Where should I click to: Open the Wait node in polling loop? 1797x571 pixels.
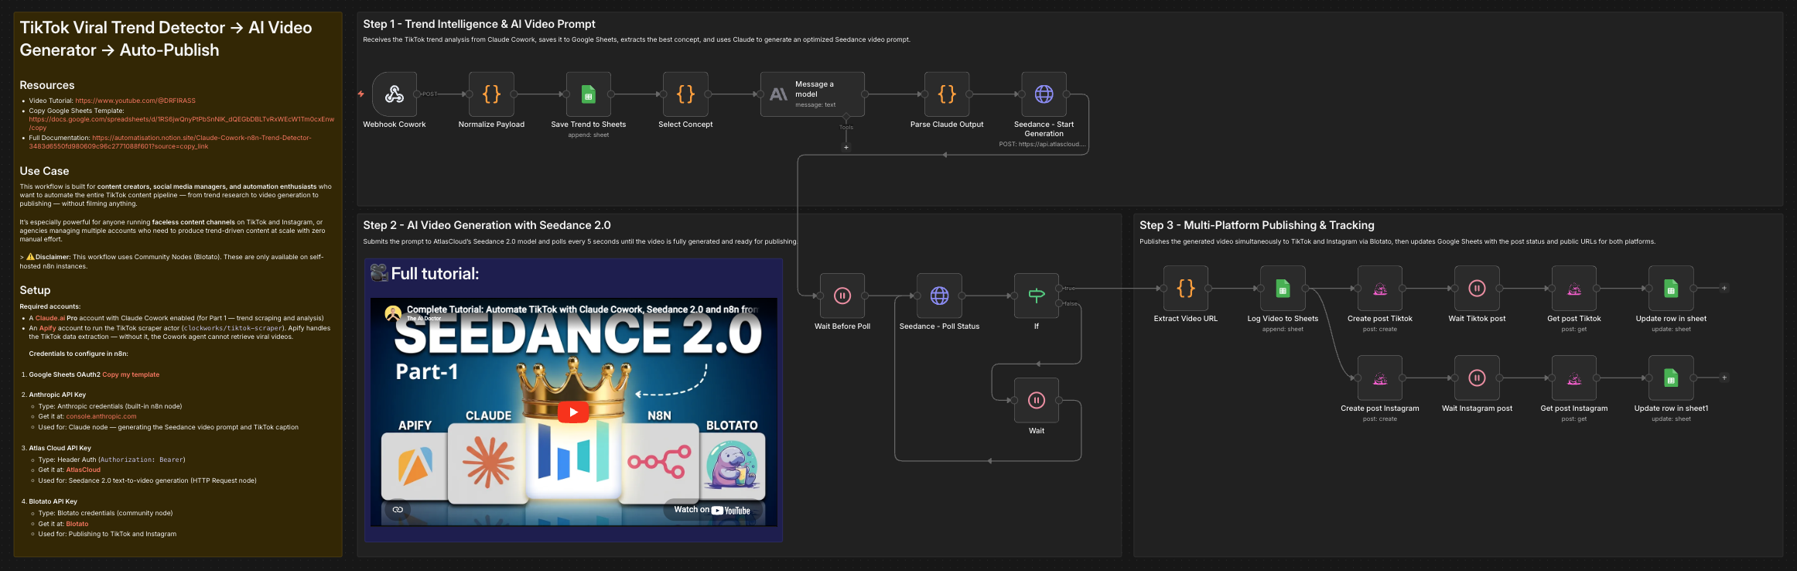coord(1037,400)
